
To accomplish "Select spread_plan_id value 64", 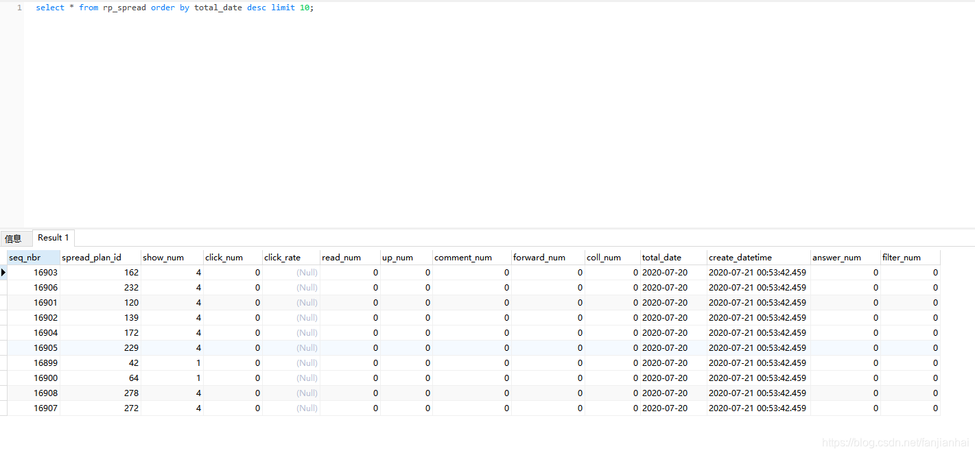I will pos(100,378).
